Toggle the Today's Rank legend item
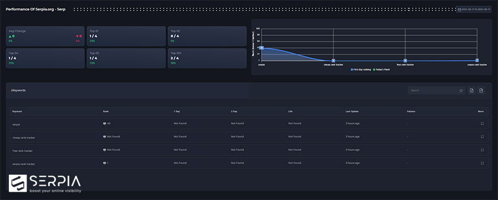 point(381,69)
